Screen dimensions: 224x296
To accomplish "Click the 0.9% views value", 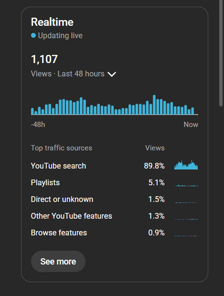I will 156,233.
